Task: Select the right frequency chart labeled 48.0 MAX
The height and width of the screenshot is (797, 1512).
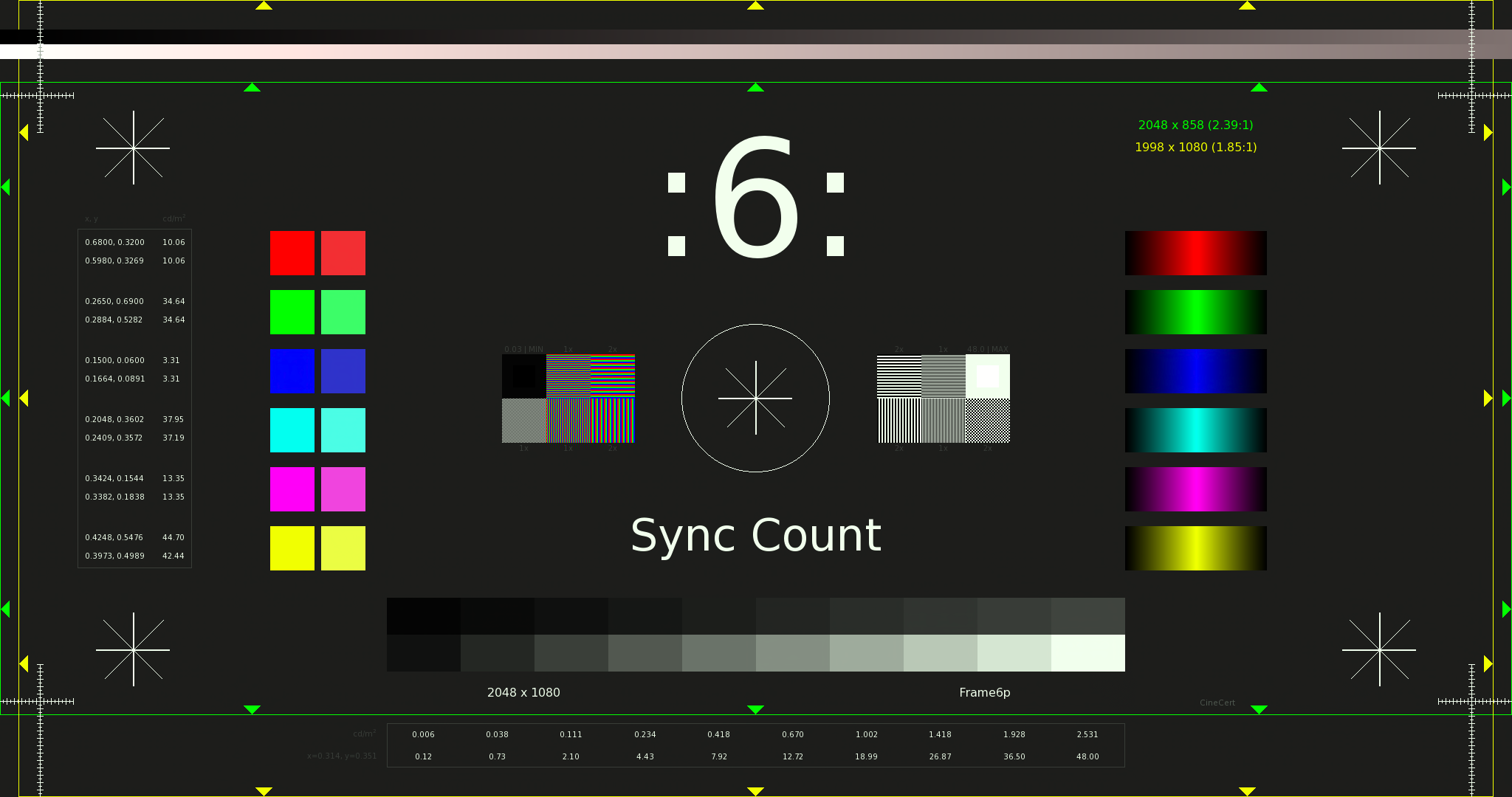Action: click(x=944, y=398)
